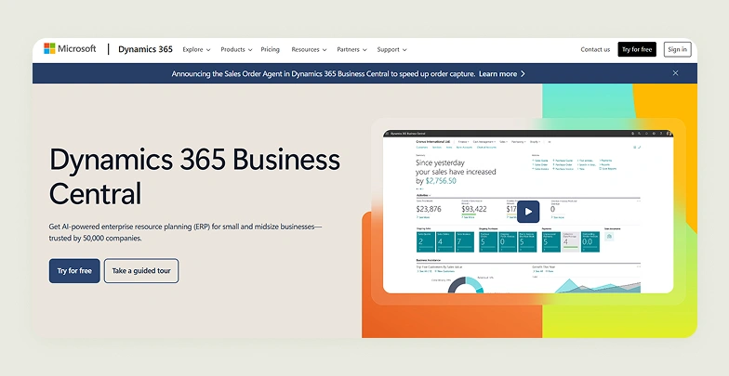The height and width of the screenshot is (376, 729).
Task: Click the Sales Order Agent announcement text
Action: [x=324, y=74]
